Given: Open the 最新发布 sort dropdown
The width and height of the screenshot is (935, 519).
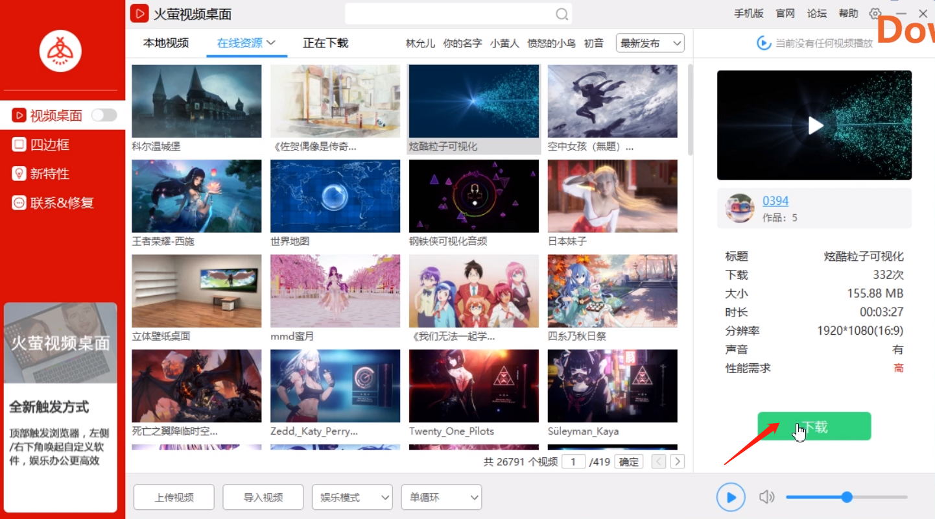Looking at the screenshot, I should point(650,43).
